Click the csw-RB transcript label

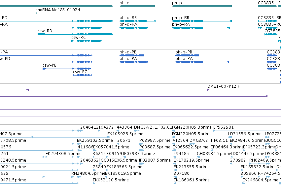[x=45, y=31]
